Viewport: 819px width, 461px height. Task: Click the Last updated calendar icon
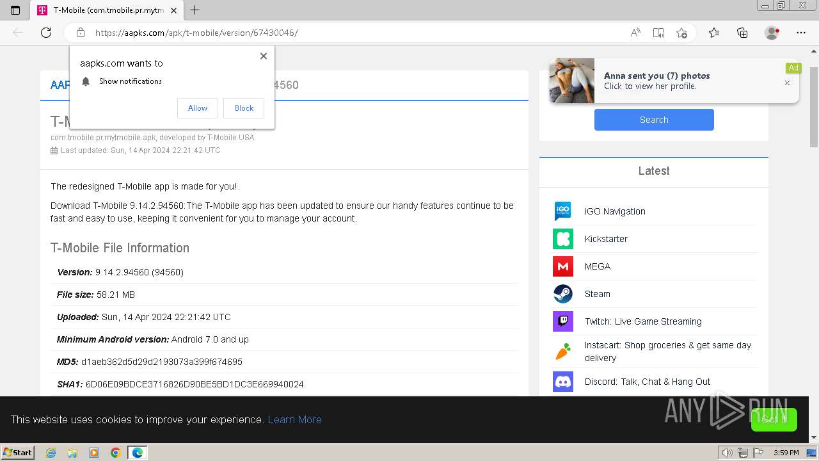click(54, 150)
